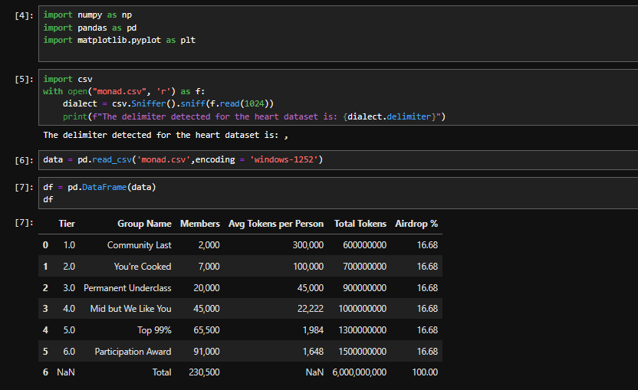
Task: Click input prompt label [5]:
Action: 24,79
